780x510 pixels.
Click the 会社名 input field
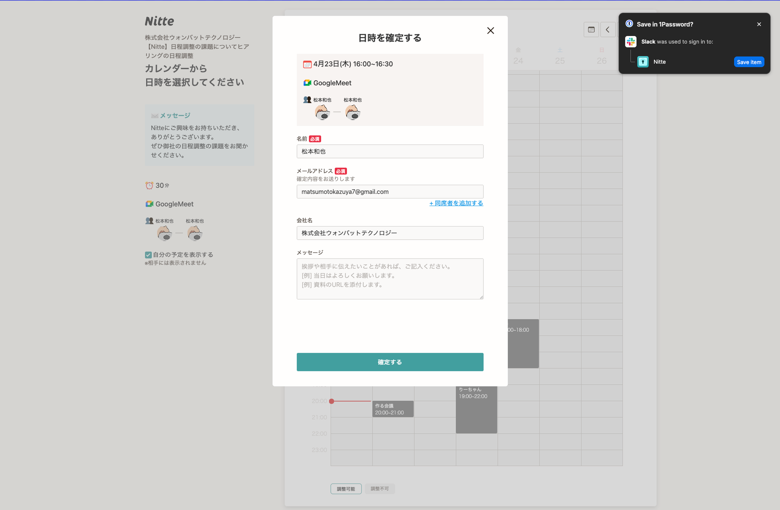pyautogui.click(x=390, y=233)
